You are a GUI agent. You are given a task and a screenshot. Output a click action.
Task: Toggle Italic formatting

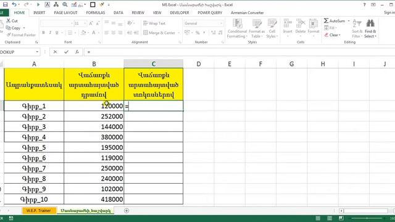coord(50,33)
